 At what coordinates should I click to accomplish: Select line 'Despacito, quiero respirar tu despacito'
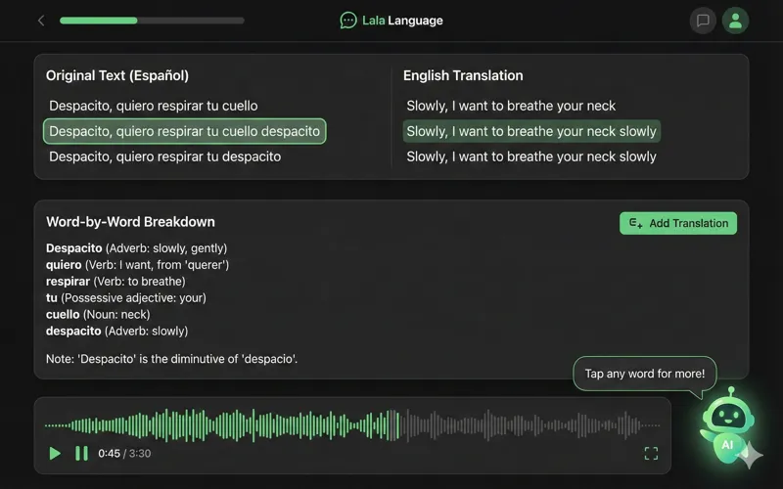tap(164, 156)
